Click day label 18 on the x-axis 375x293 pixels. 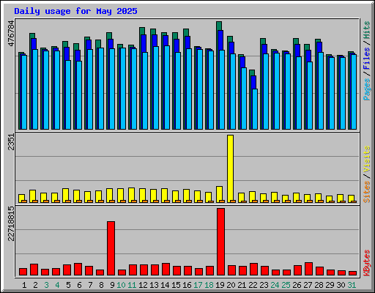pyautogui.click(x=209, y=285)
